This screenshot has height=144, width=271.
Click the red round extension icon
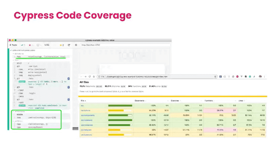coord(237,77)
